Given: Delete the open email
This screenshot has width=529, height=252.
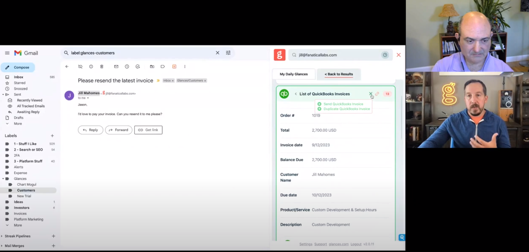Looking at the screenshot, I should [x=102, y=66].
